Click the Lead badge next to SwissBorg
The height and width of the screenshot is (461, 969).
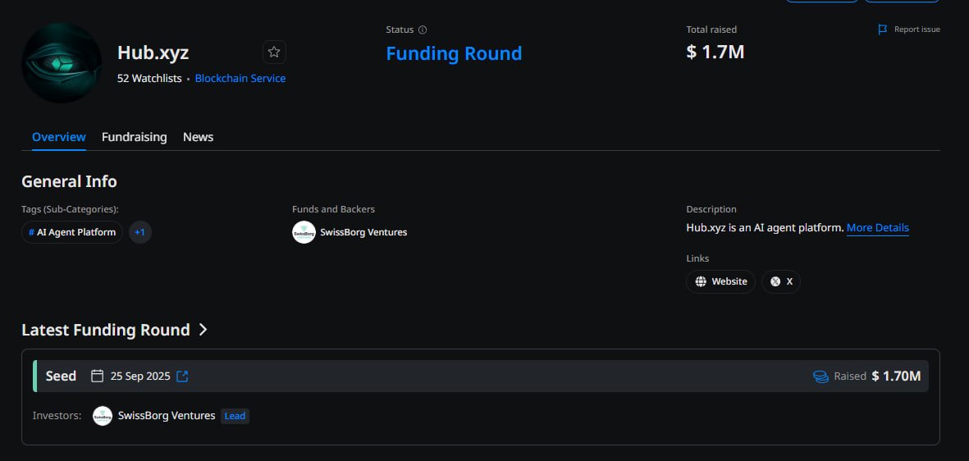pyautogui.click(x=235, y=416)
